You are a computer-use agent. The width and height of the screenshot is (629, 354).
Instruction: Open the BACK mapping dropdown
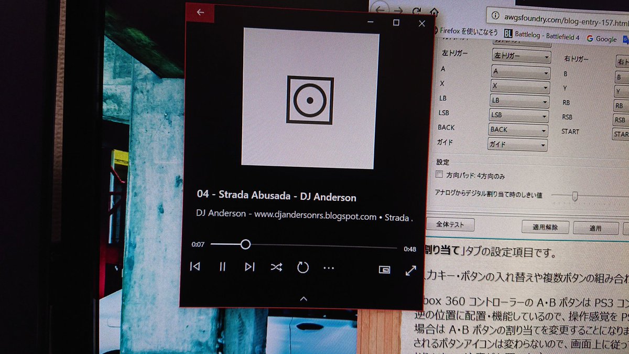pyautogui.click(x=518, y=130)
